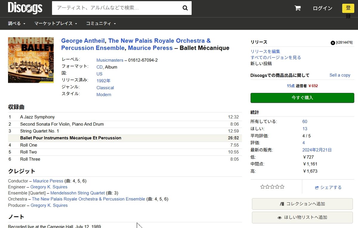Click the green 今すぐ購入 button
This screenshot has width=358, height=228.
(302, 98)
